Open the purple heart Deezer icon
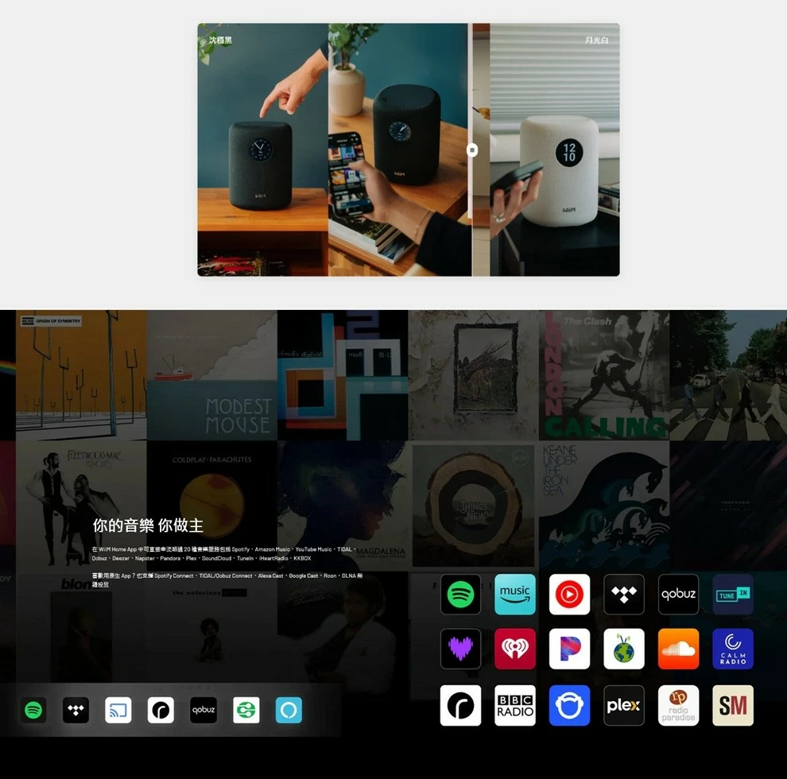787x779 pixels. (x=460, y=649)
